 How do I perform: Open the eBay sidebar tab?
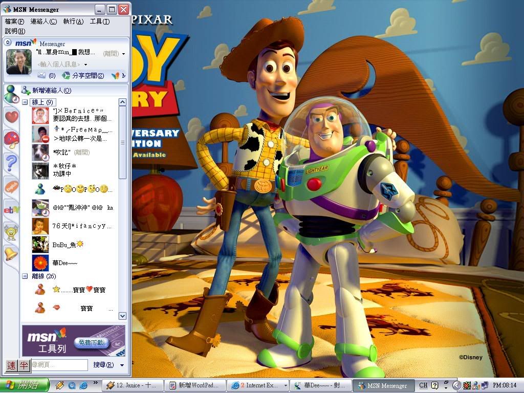tap(11, 210)
